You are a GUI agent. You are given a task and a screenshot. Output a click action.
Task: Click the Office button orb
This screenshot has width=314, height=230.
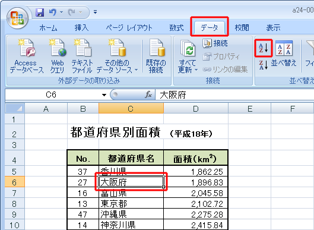(x=17, y=18)
